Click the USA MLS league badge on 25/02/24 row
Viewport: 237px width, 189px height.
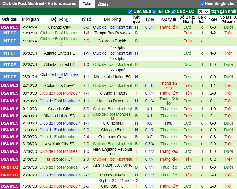pyautogui.click(x=10, y=27)
